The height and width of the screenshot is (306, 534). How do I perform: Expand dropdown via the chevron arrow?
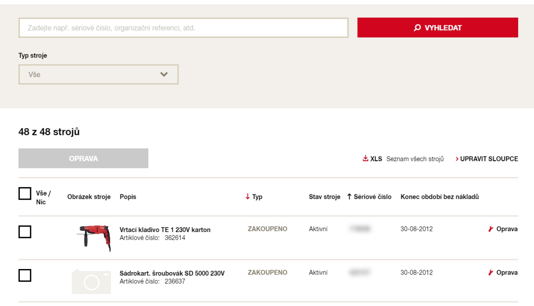pyautogui.click(x=164, y=74)
